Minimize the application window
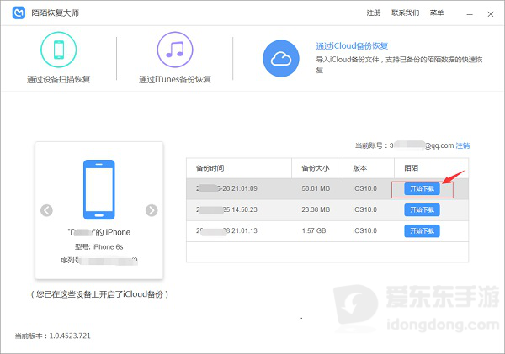This screenshot has width=505, height=354. pos(470,14)
